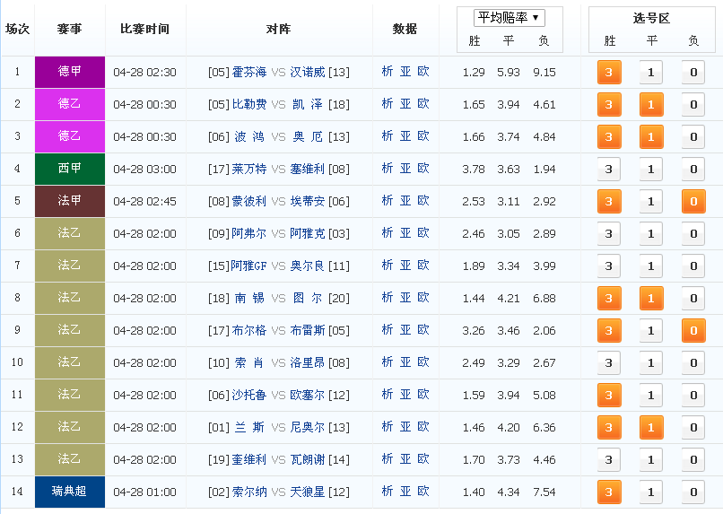Deselect loss (0) for match 5 蒙彼利
Screen dimensions: 723x514
tap(693, 202)
